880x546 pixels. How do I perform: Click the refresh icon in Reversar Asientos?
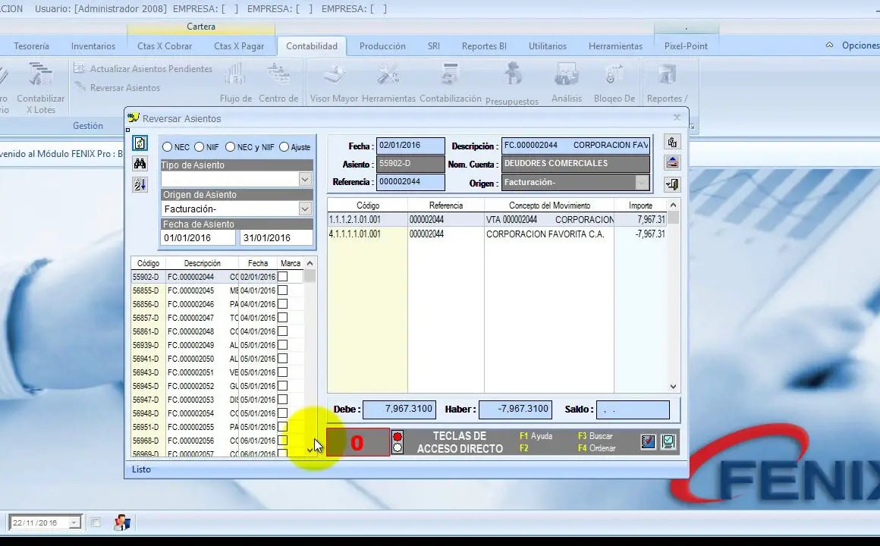tap(140, 143)
